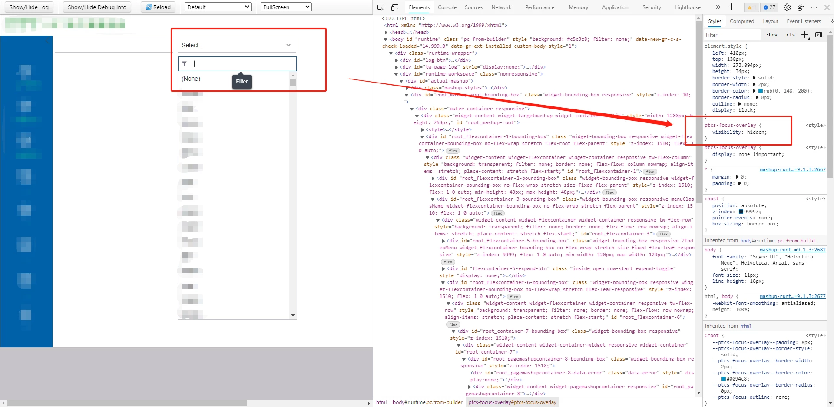Click the z-index 99997 swatch
The image size is (834, 407).
[741, 212]
